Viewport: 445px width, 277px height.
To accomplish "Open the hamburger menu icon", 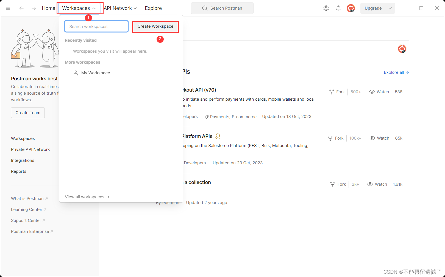I will (8, 8).
